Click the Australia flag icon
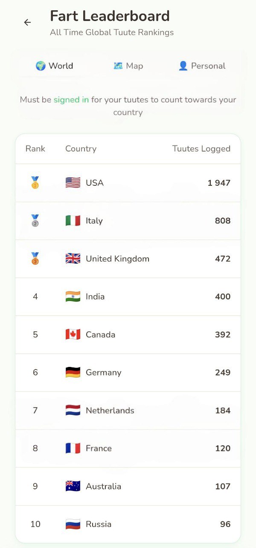The height and width of the screenshot is (548, 256). [73, 486]
